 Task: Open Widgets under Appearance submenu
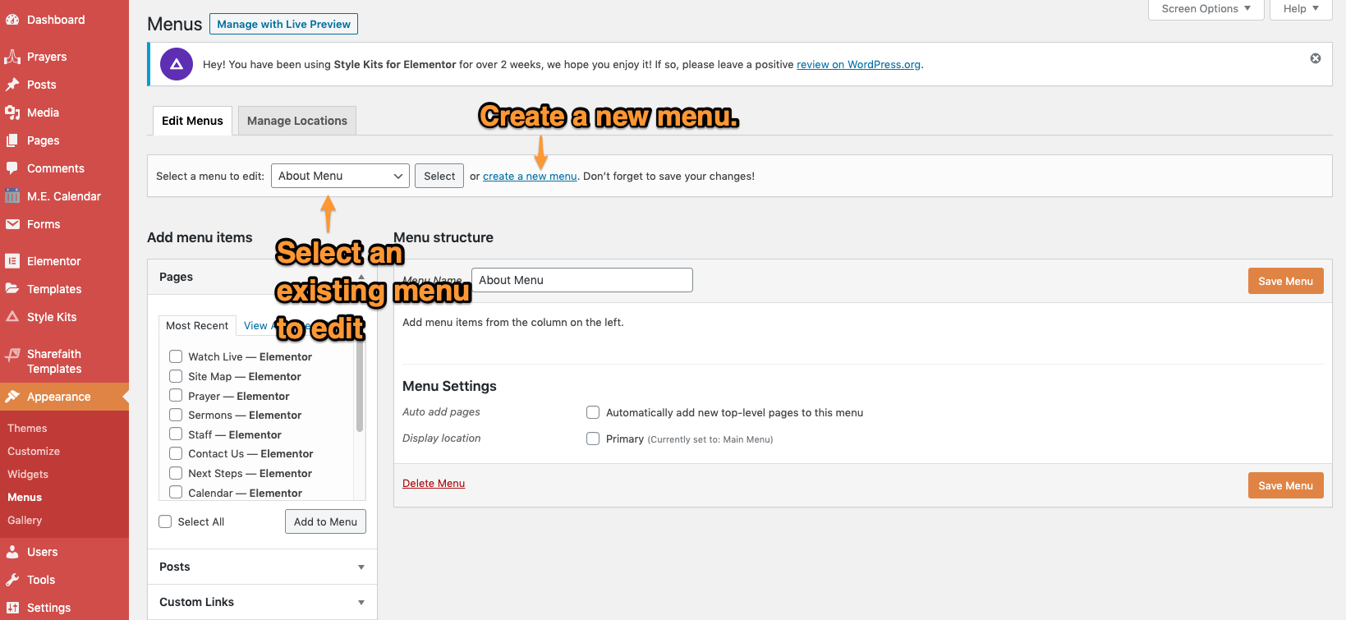28,474
